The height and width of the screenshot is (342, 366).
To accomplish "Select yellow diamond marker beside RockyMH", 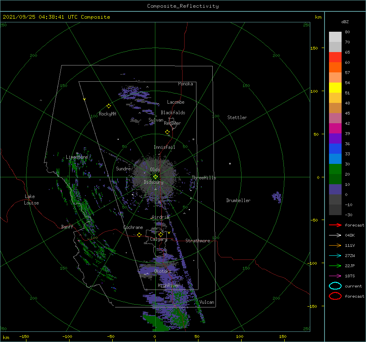I will (109, 106).
